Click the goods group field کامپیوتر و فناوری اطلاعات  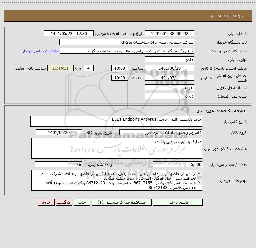(x=161, y=132)
